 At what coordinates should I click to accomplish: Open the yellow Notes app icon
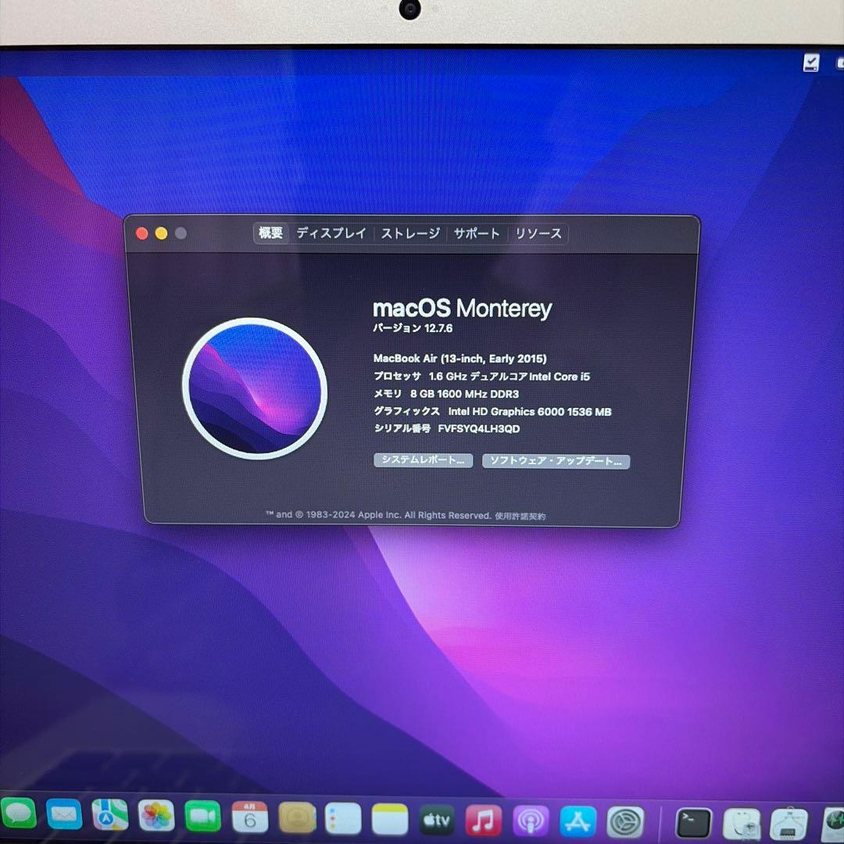point(390,820)
